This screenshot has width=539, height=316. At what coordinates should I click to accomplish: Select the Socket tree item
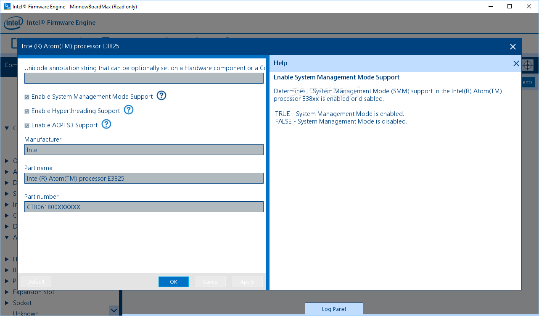22,303
